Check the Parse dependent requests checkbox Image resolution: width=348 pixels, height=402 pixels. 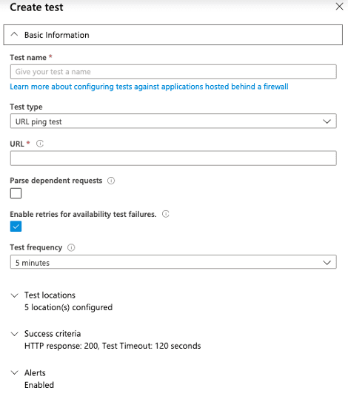click(x=16, y=193)
